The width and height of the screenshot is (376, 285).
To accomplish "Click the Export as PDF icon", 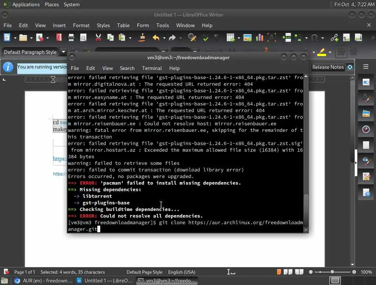I will pos(59,38).
